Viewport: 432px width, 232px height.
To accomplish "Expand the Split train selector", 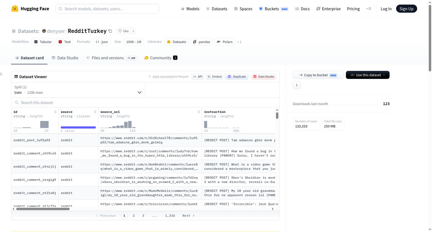I will click(x=78, y=90).
